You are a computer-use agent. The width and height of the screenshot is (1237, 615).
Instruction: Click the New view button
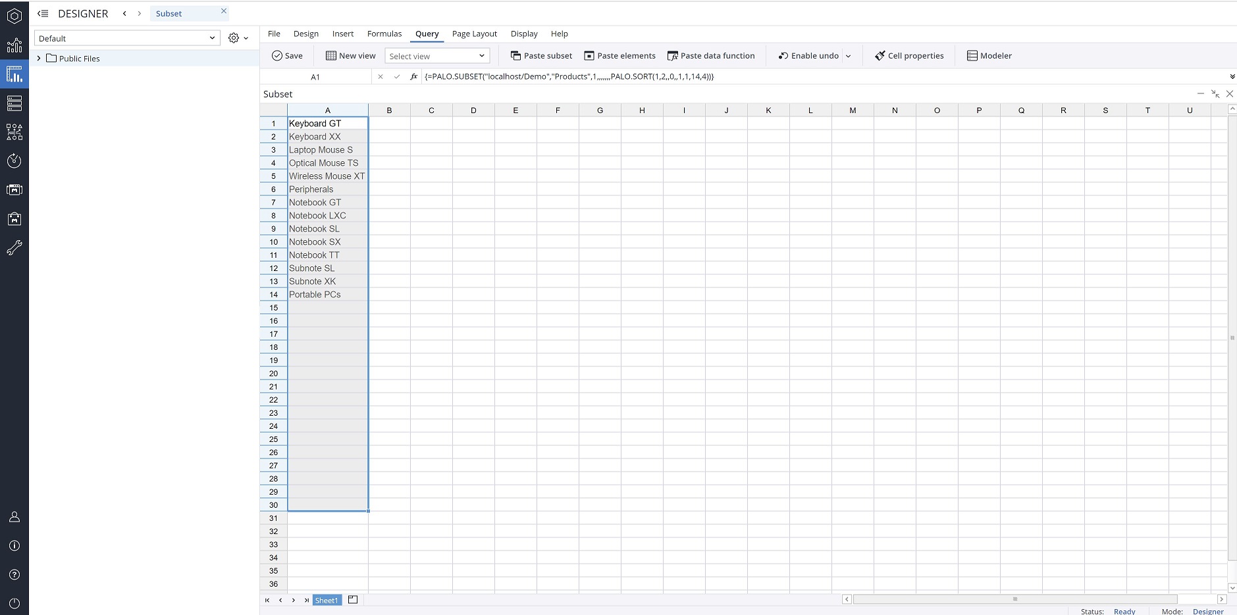[x=350, y=56]
